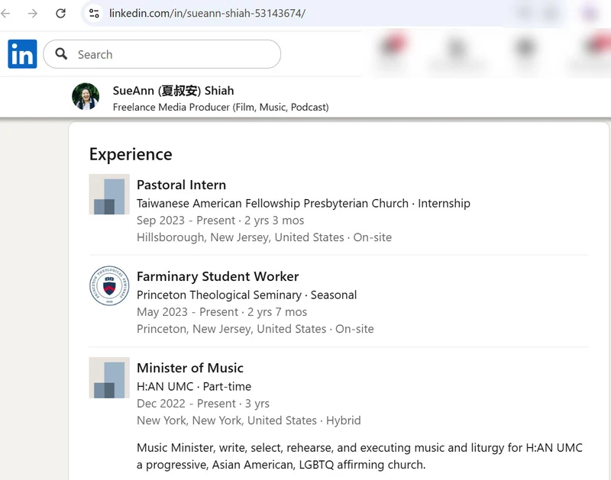Click Princeton Theological Seminary · Seasonal text
The height and width of the screenshot is (480, 611).
(x=247, y=295)
